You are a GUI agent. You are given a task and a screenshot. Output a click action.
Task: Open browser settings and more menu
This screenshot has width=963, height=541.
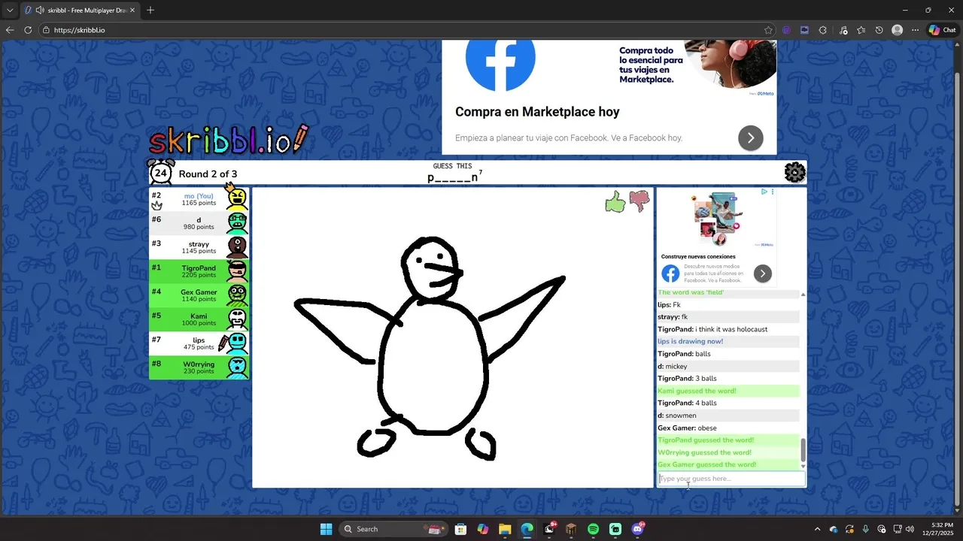coord(915,30)
